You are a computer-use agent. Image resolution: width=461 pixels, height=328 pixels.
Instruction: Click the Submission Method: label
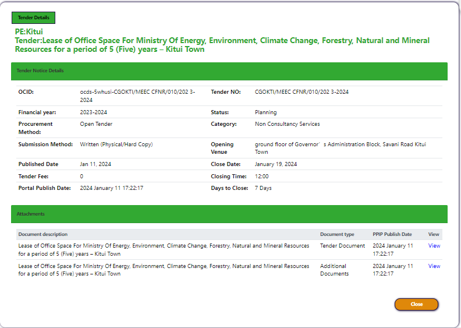[45, 144]
